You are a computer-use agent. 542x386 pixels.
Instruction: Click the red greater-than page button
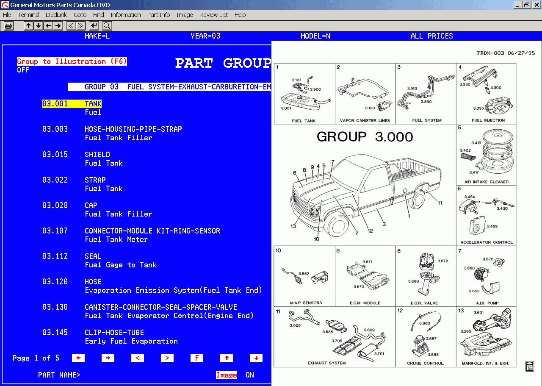[167, 358]
